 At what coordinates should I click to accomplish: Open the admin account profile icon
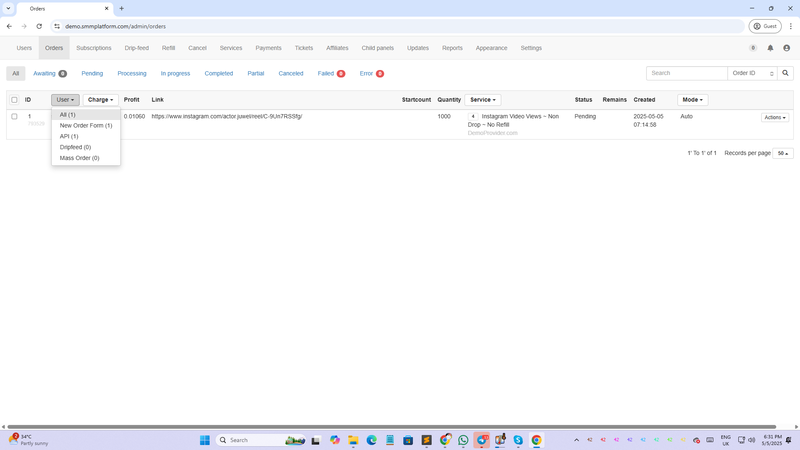786,48
